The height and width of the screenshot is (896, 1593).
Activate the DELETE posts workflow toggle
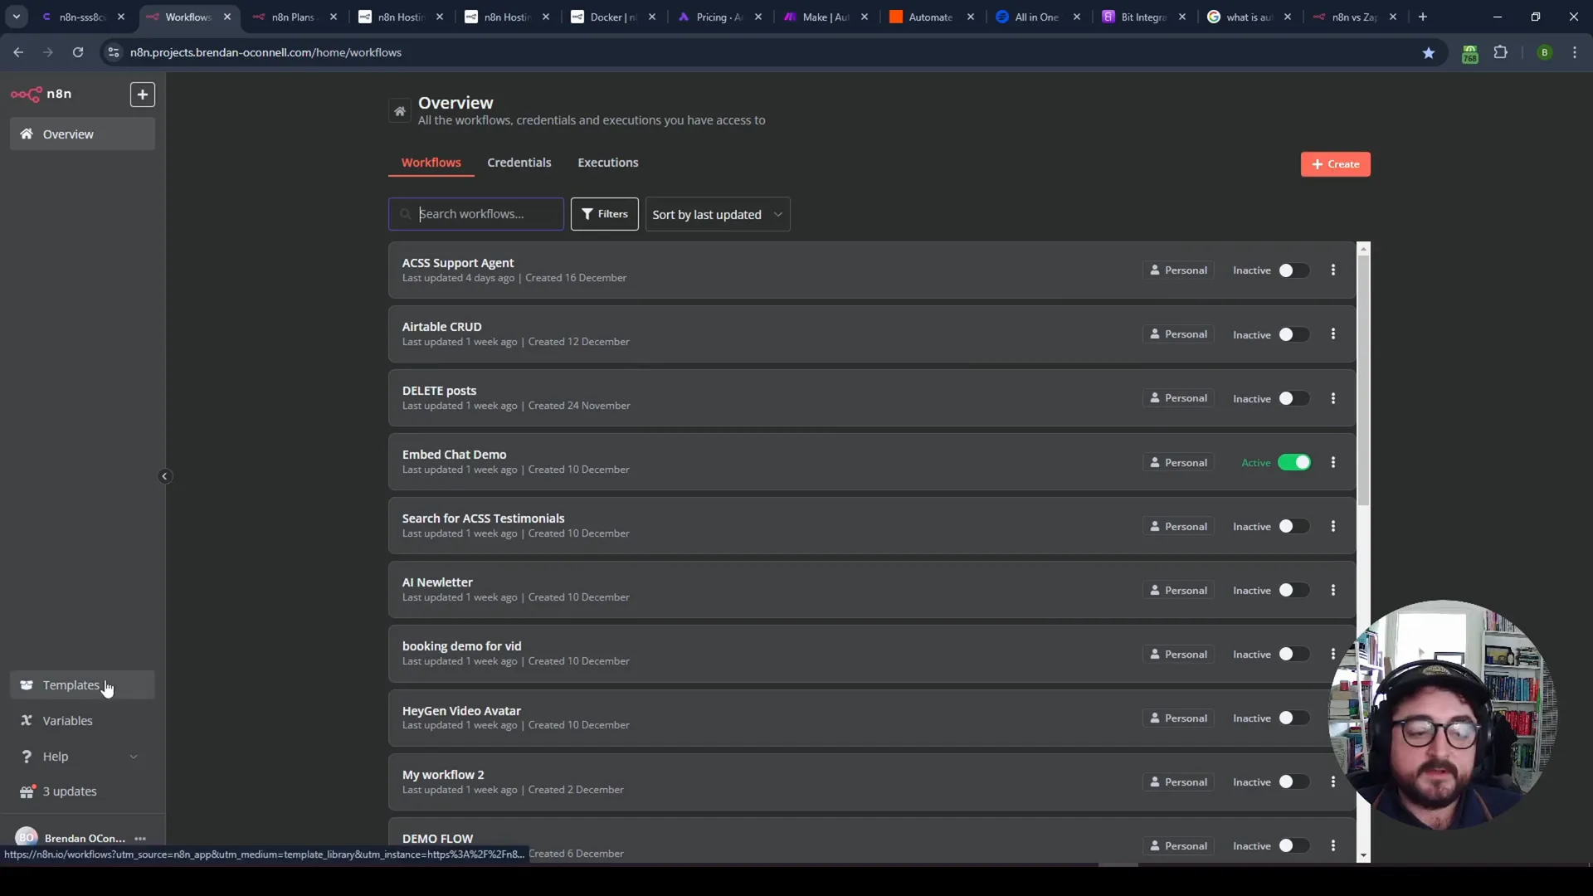tap(1293, 398)
